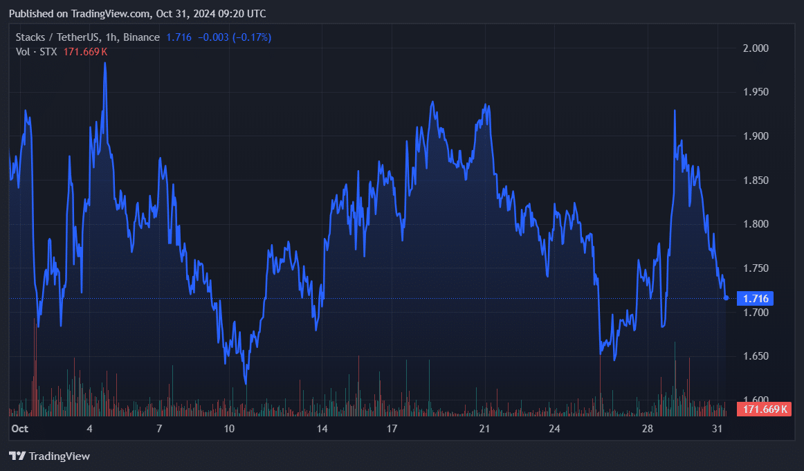Click the 'Oct' date axis label
804x471 pixels.
tap(19, 428)
